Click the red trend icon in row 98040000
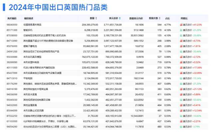The height and width of the screenshot is (132, 213). click(181, 25)
